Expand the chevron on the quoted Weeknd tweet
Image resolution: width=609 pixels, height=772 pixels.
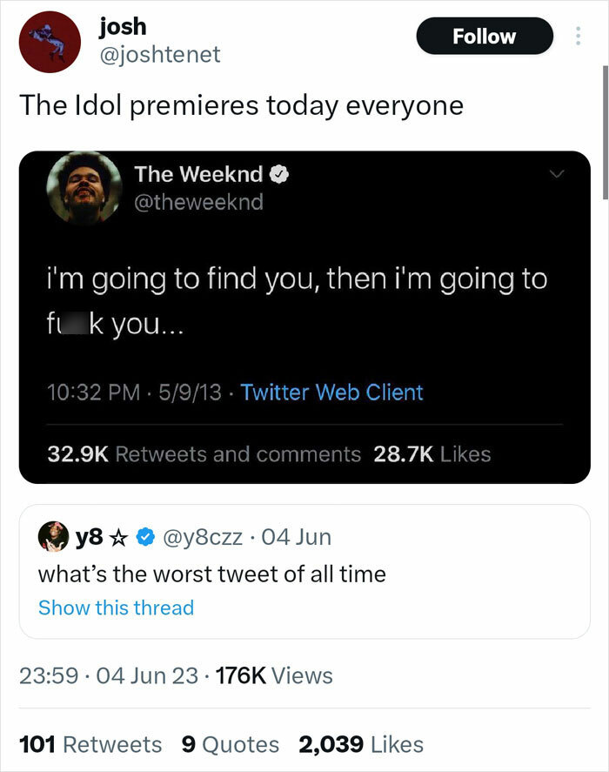[x=558, y=173]
